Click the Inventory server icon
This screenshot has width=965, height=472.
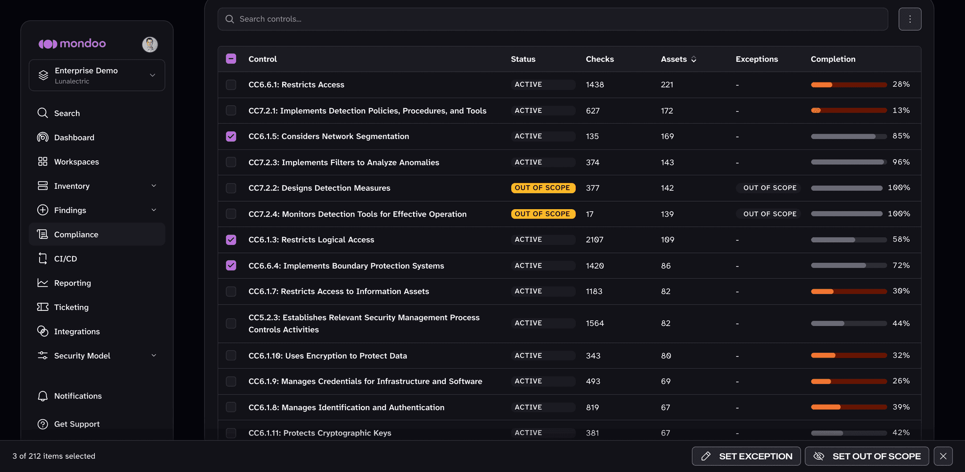(43, 186)
